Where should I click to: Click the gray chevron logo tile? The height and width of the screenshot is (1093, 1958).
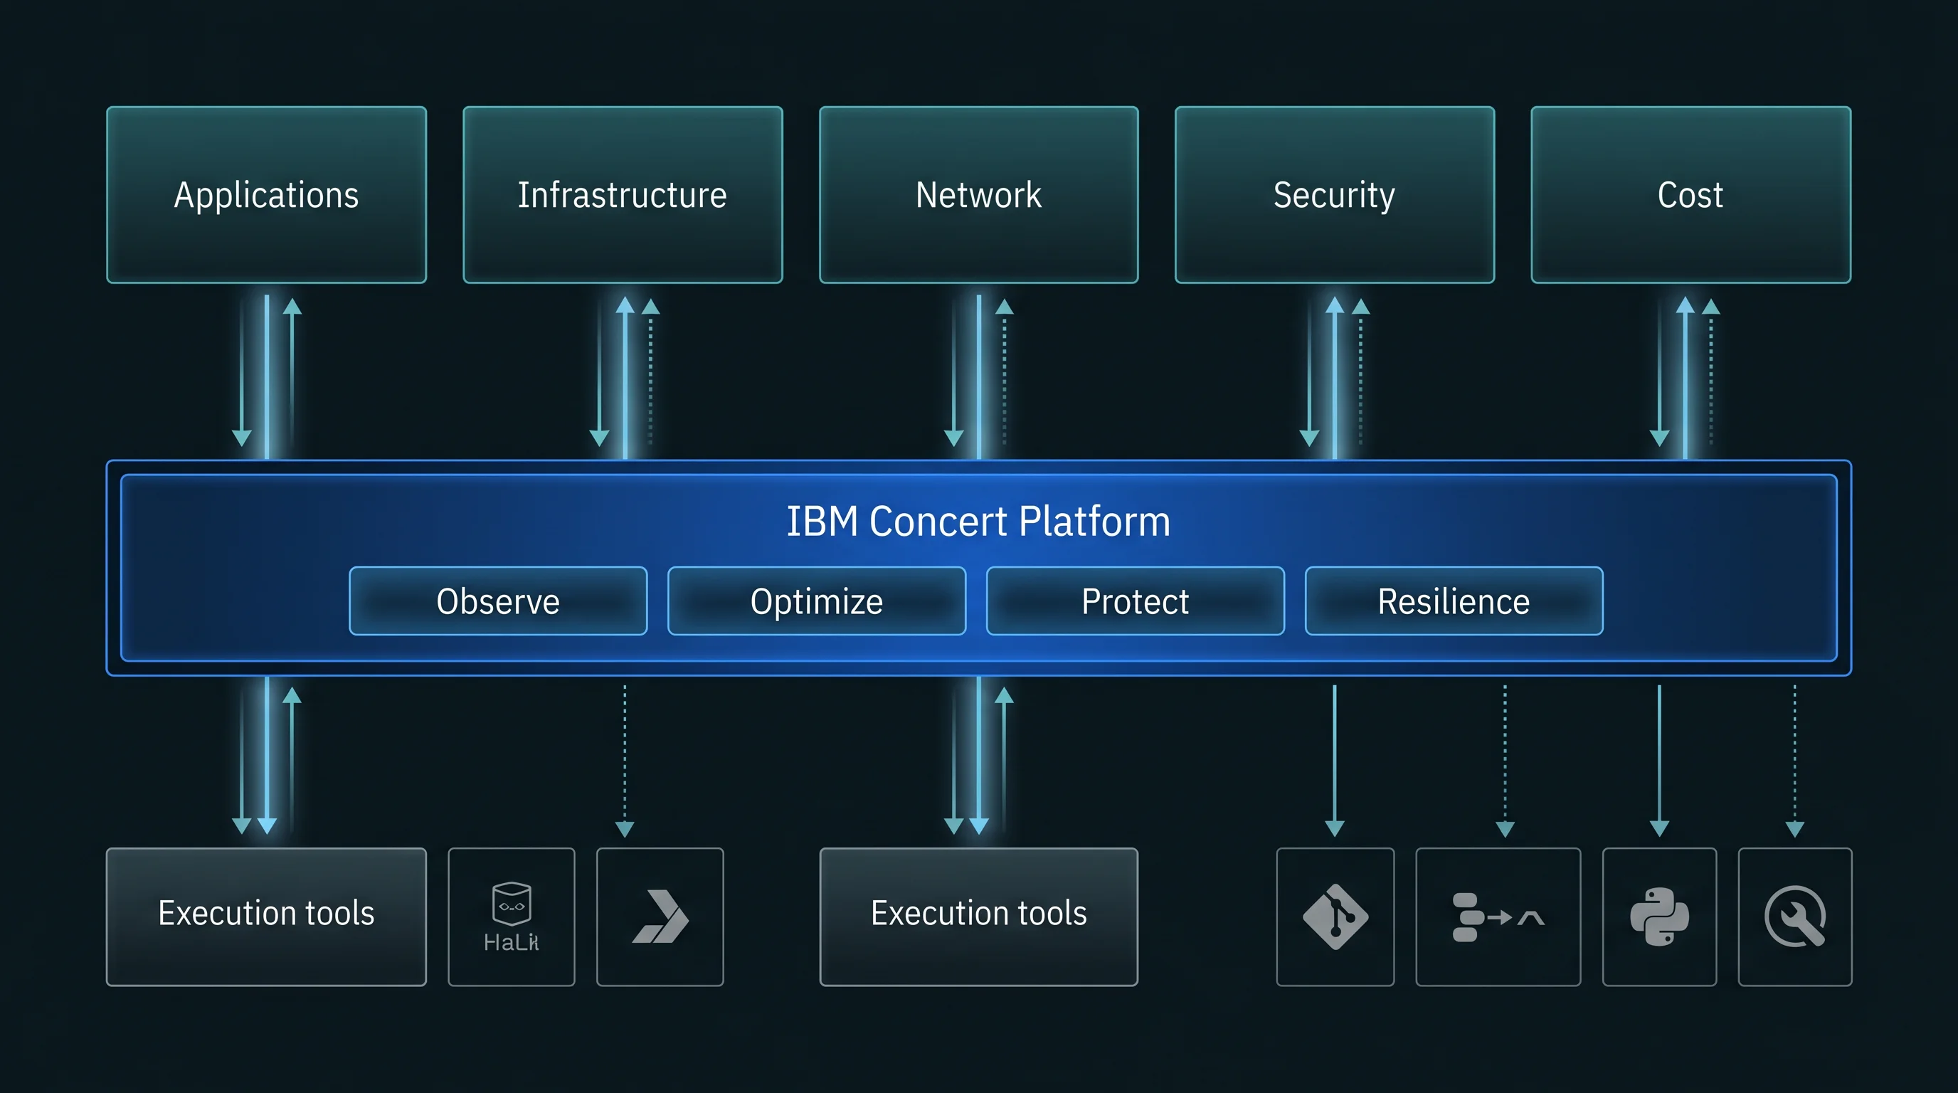click(x=660, y=917)
